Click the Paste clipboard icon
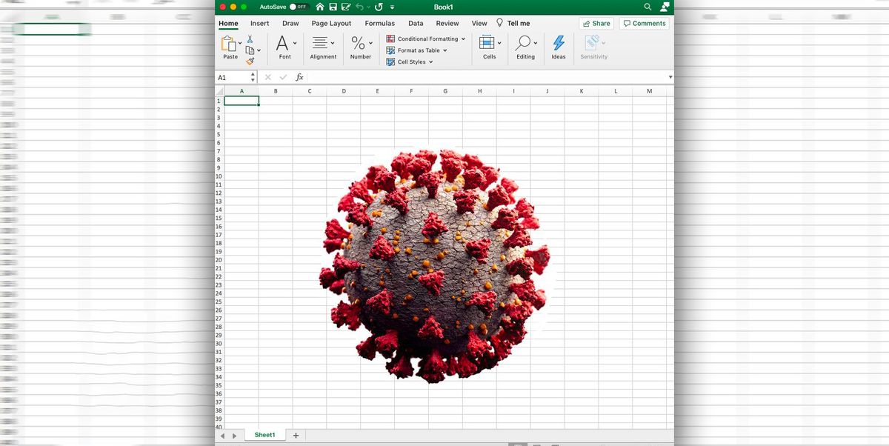 coord(227,43)
